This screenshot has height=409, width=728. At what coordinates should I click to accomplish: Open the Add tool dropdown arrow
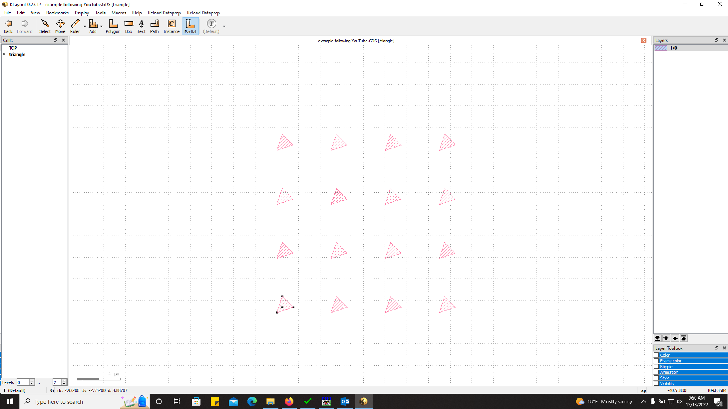click(x=101, y=27)
